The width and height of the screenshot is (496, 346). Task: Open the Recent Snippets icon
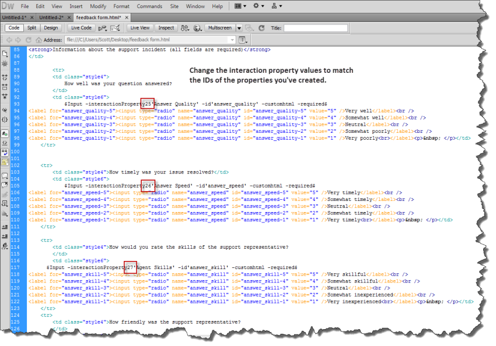click(x=5, y=204)
